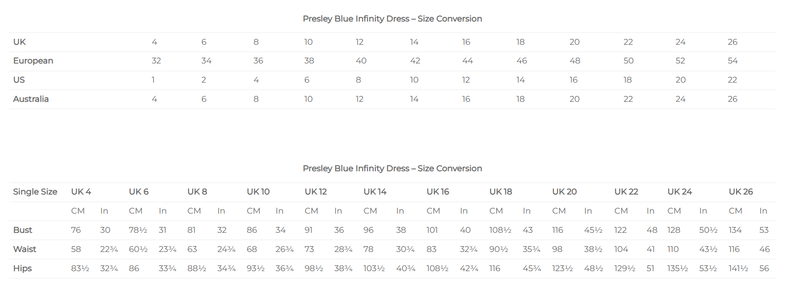Select the UK 26 column header
This screenshot has height=304, width=786.
(741, 192)
